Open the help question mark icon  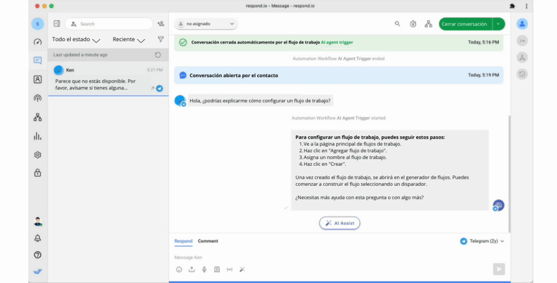[38, 255]
